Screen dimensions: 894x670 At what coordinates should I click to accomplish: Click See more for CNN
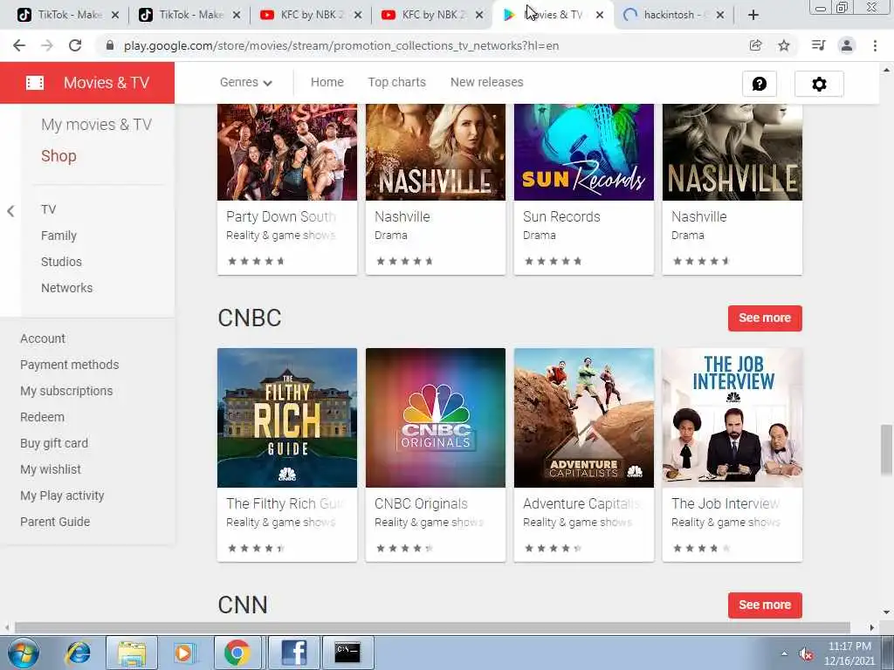coord(765,605)
